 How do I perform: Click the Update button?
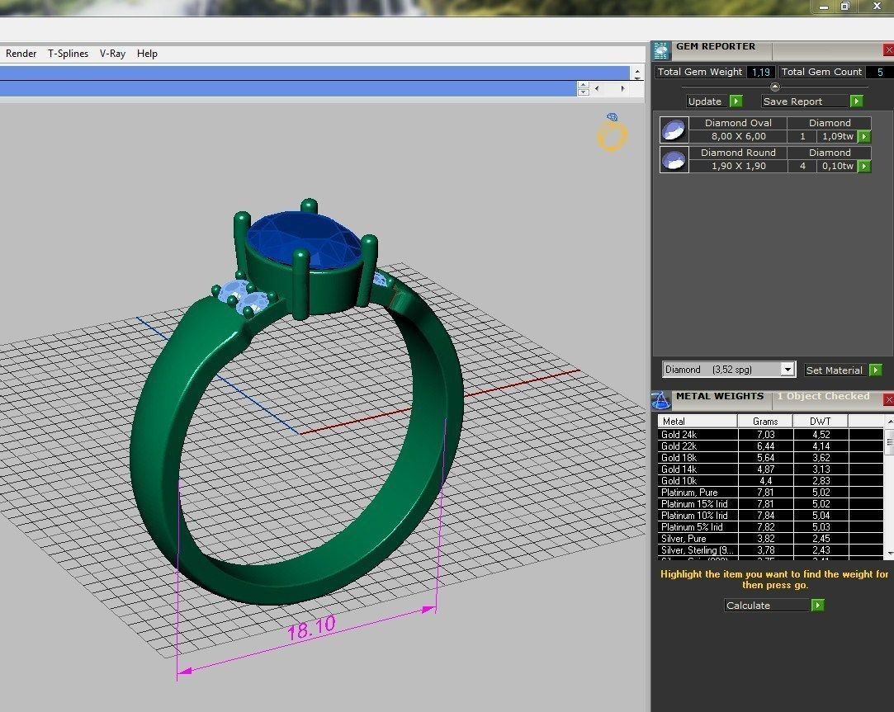click(706, 101)
